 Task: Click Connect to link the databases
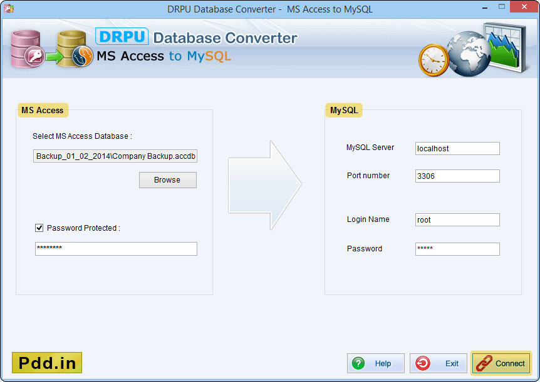(x=501, y=363)
